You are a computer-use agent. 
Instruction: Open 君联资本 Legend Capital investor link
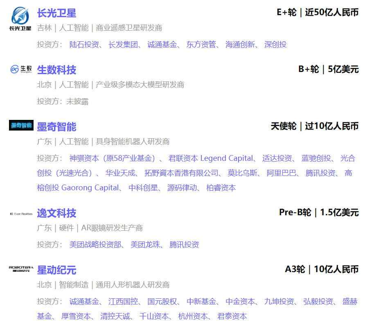(211, 158)
